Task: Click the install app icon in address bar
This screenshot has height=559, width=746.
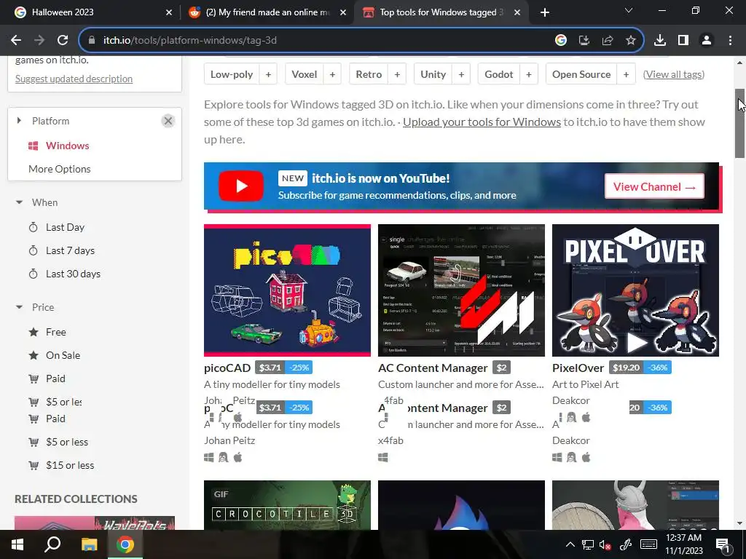Action: (584, 41)
